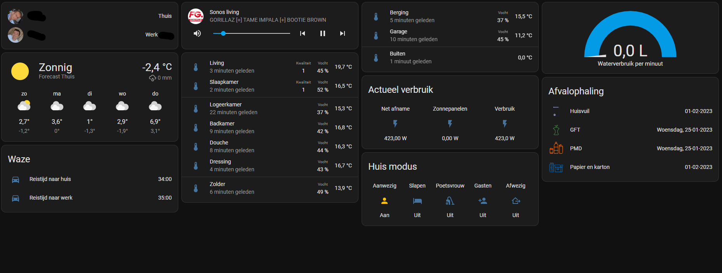
Task: Toggle Aanwezig house mode person icon
Action: [x=384, y=201]
